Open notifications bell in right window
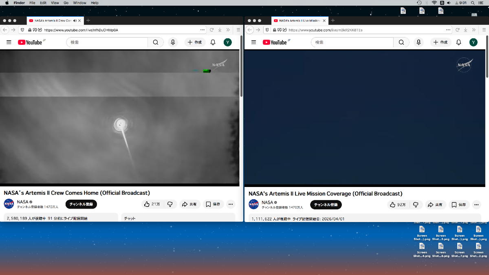The height and width of the screenshot is (275, 489). 458,42
